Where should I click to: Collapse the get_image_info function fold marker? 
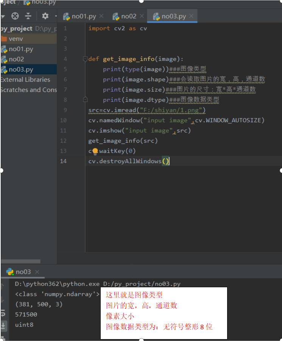[85, 59]
